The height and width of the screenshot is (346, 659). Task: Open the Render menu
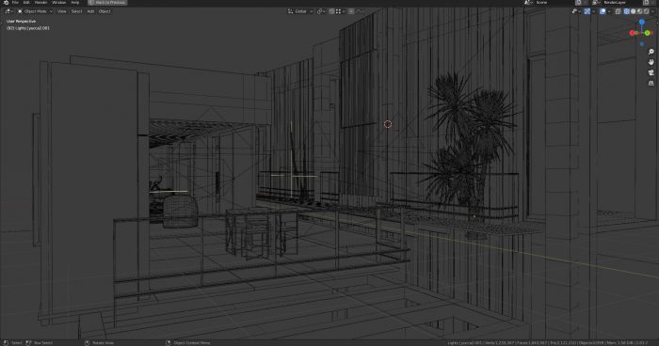40,3
